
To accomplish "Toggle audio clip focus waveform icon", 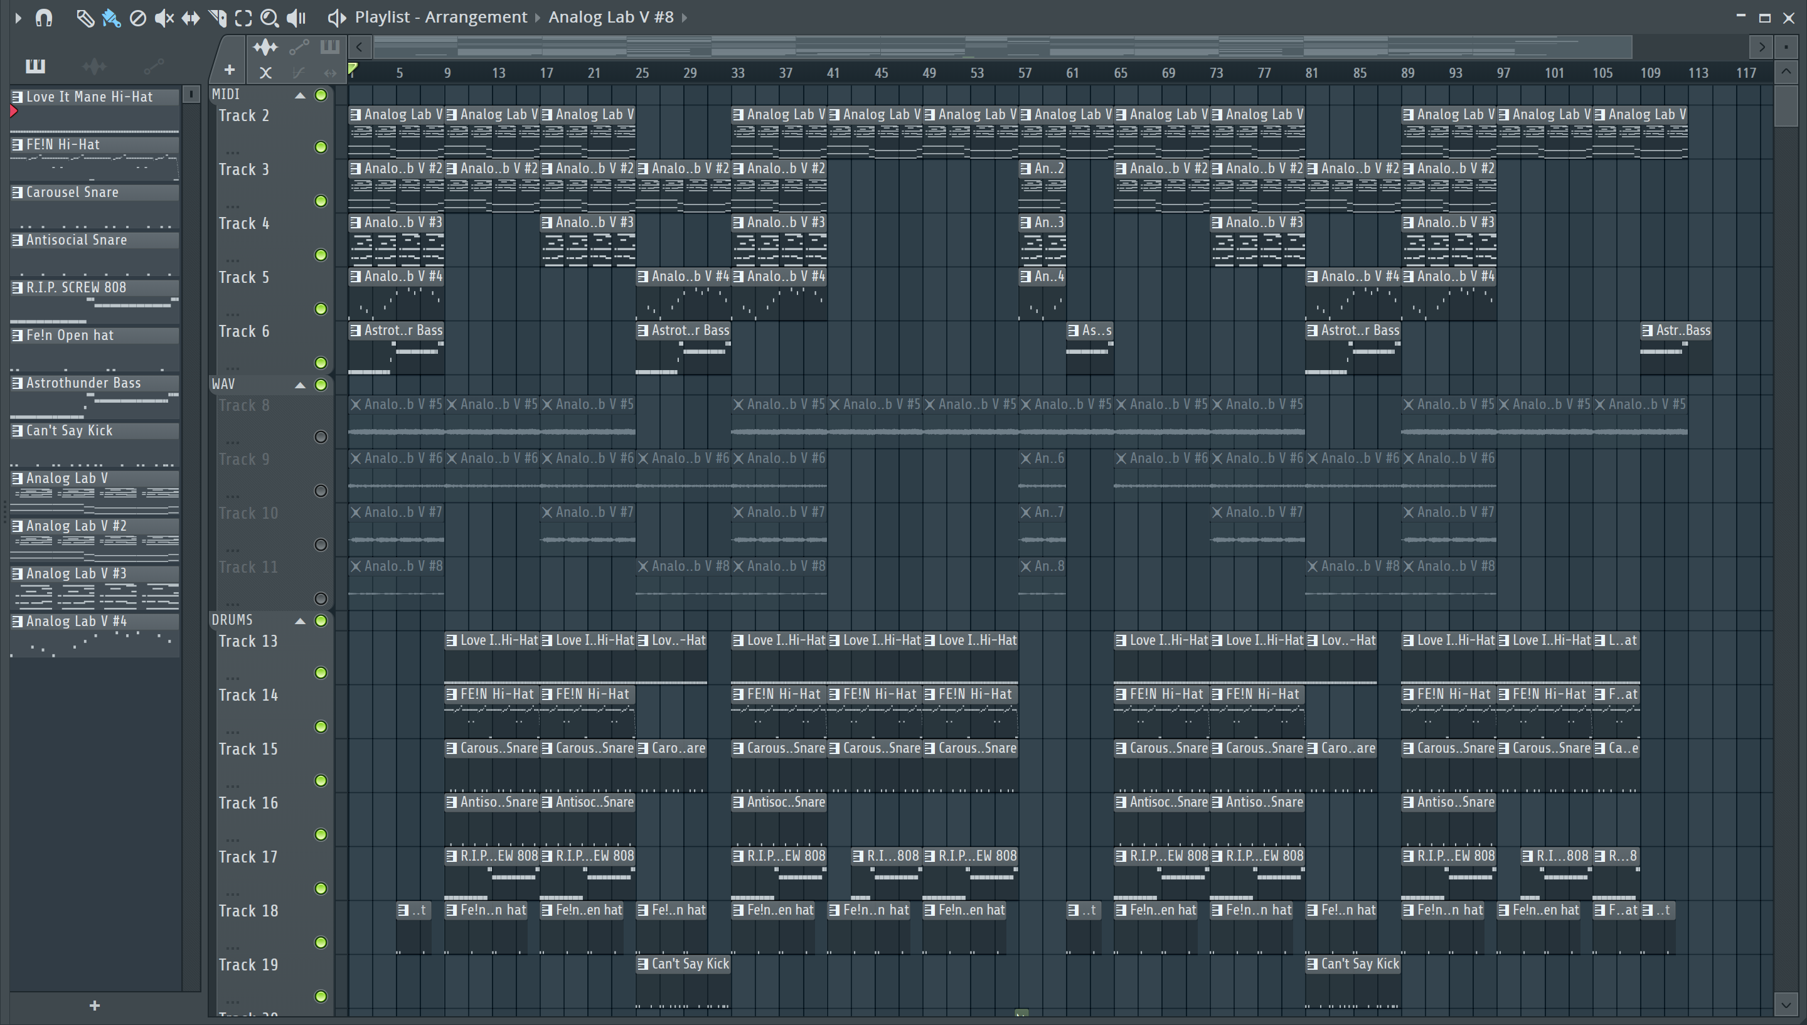I will click(x=265, y=47).
